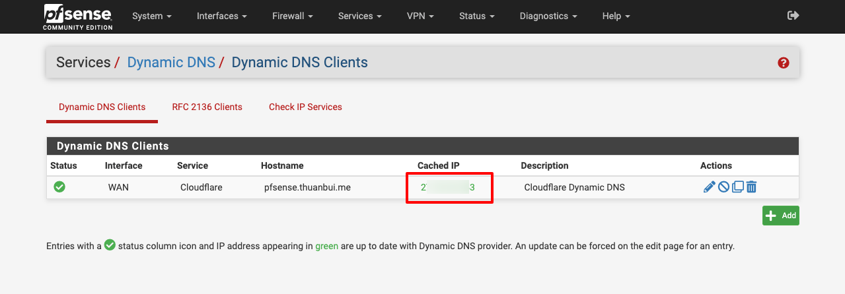Click the Dynamic DNS Clients breadcrumb text

(x=299, y=63)
